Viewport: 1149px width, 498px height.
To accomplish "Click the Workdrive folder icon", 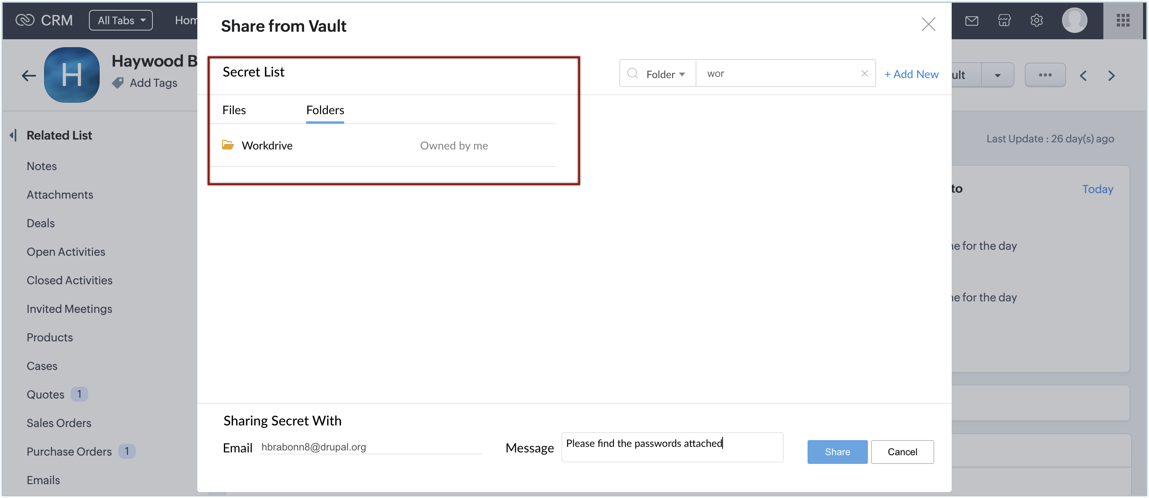I will (x=227, y=145).
